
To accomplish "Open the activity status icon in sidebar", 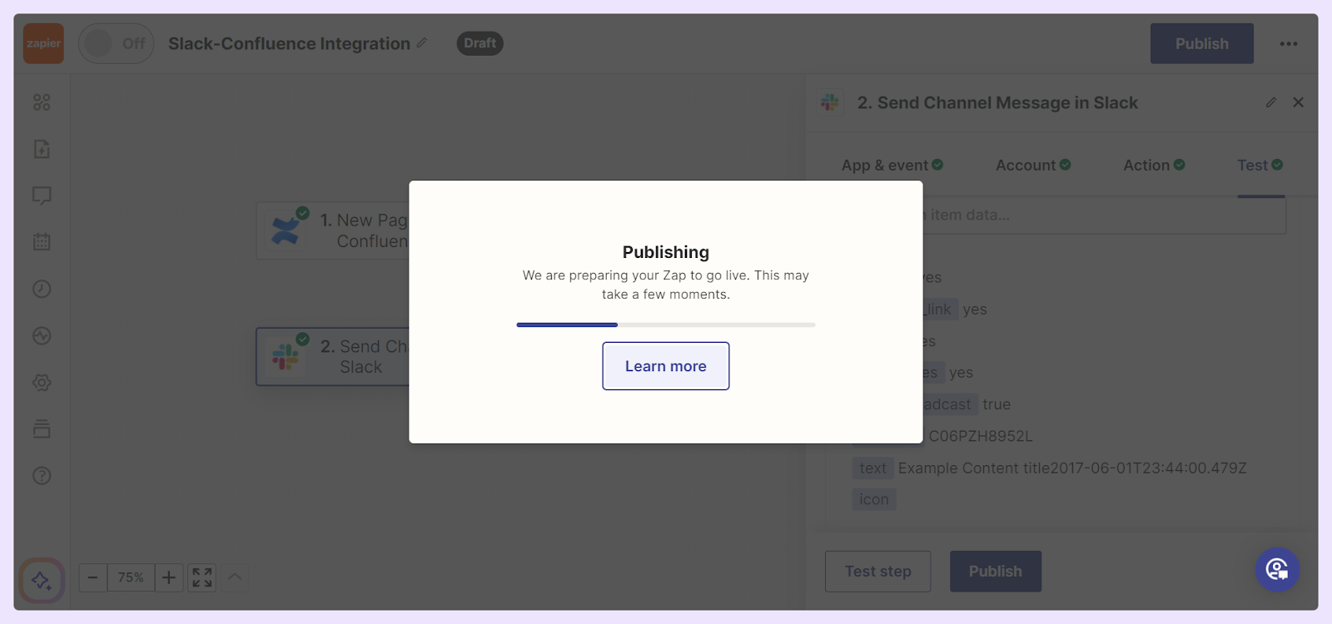I will [x=42, y=335].
